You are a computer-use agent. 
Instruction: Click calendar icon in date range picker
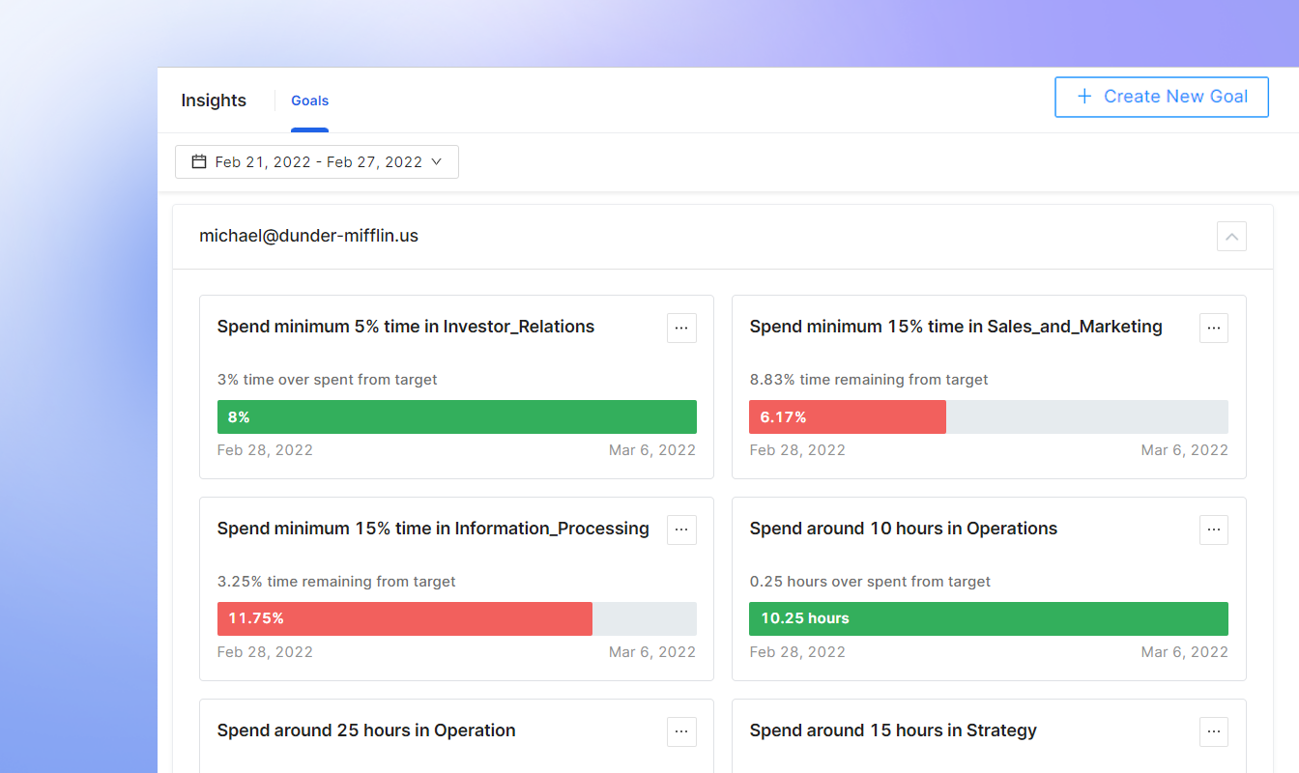[199, 161]
